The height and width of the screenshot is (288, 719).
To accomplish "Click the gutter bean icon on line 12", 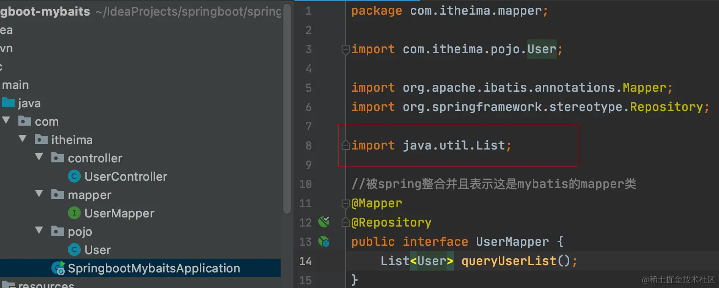I will pos(324,222).
